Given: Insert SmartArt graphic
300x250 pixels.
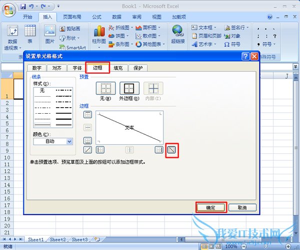Looking at the screenshot, I should point(72,48).
